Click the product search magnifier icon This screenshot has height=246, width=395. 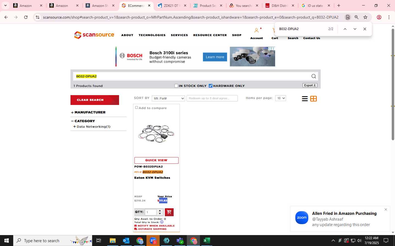[x=314, y=76]
